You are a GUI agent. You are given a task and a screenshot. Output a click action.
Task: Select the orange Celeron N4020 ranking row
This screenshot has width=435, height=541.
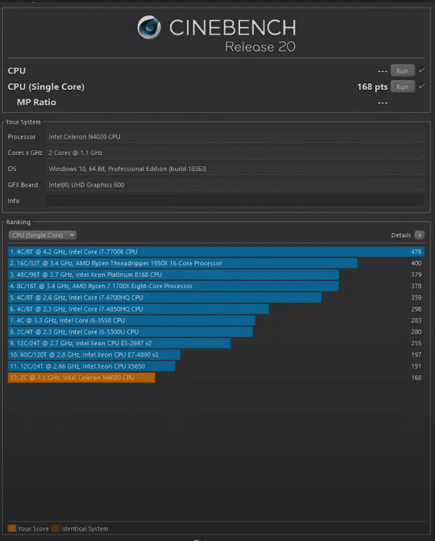(x=216, y=378)
